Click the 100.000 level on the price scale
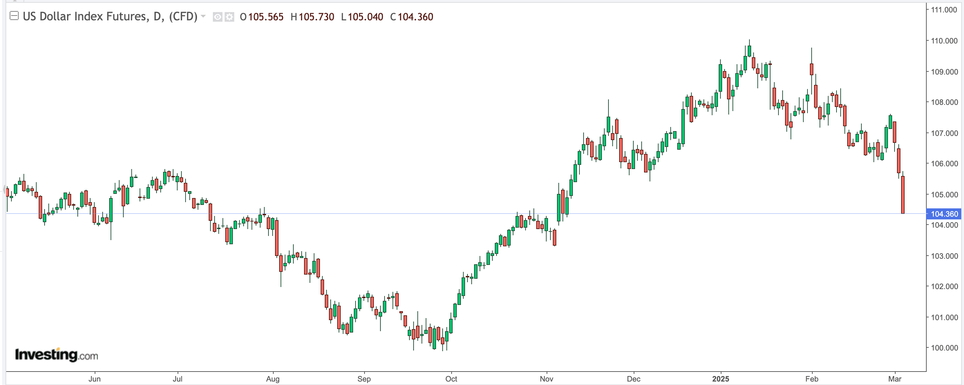Image resolution: width=964 pixels, height=385 pixels. tap(945, 348)
